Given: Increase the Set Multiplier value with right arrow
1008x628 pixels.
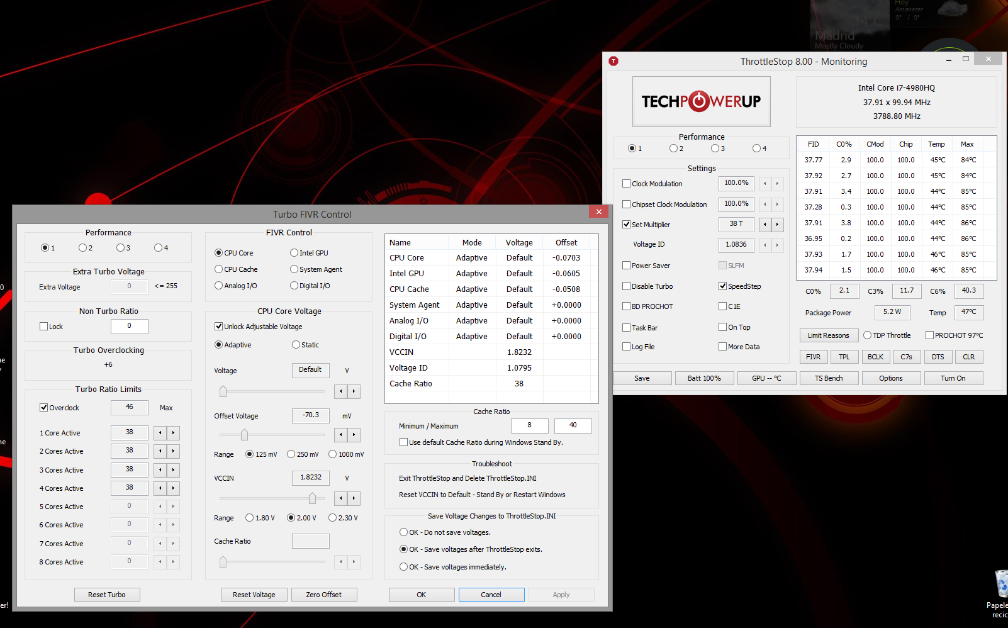Looking at the screenshot, I should [x=778, y=224].
